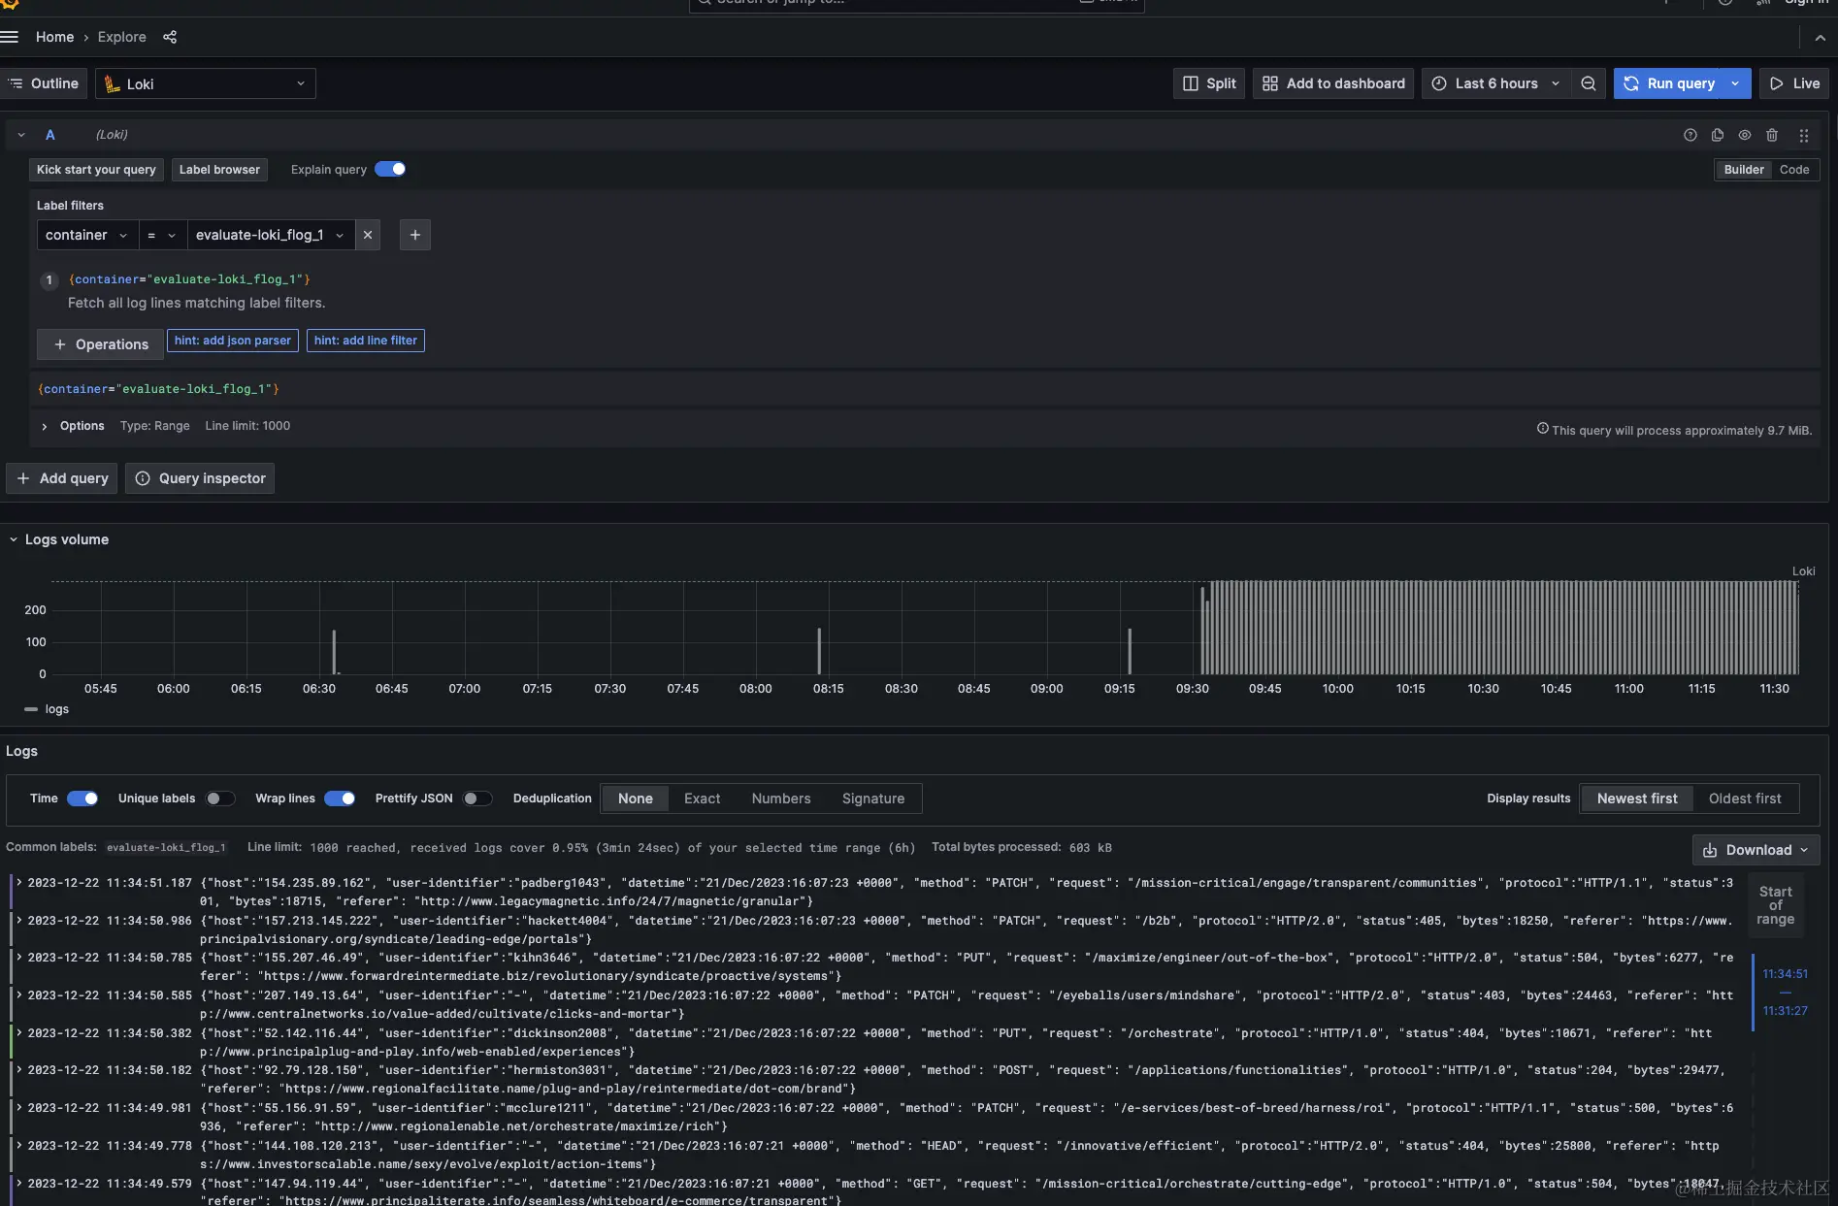Remove the container label filter
Screen dimensions: 1838x1206
[x=368, y=235]
